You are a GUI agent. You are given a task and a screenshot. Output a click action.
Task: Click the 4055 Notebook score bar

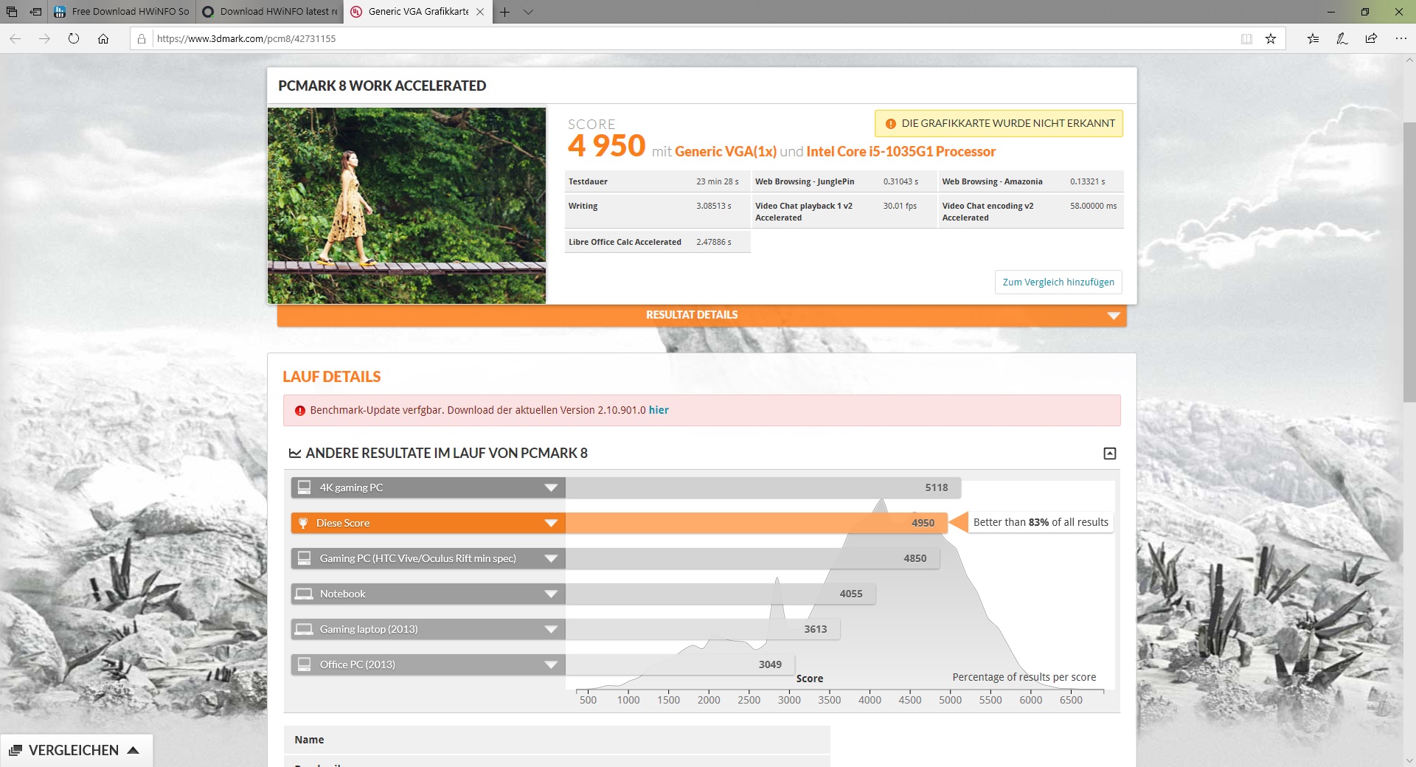click(721, 594)
